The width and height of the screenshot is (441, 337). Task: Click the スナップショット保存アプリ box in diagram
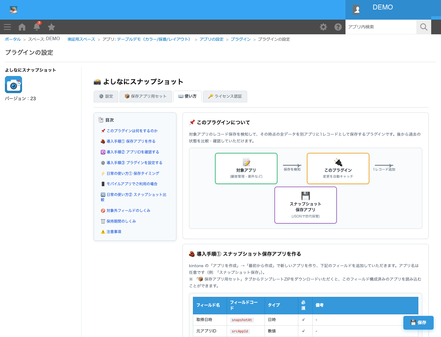tap(306, 205)
